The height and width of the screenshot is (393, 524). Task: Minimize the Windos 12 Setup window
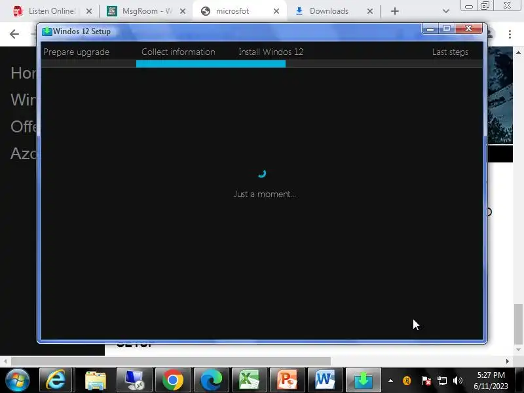coord(430,29)
